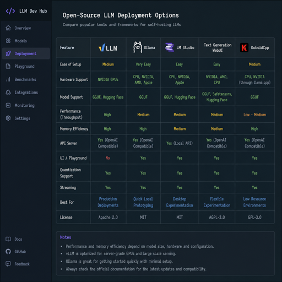Click the Text Generation WebUI column header

click(x=218, y=47)
